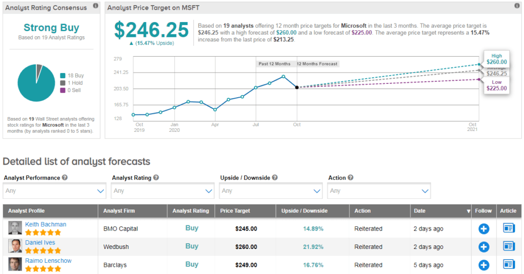Image resolution: width=524 pixels, height=274 pixels.
Task: Open the Action filter dropdown
Action: (x=379, y=191)
